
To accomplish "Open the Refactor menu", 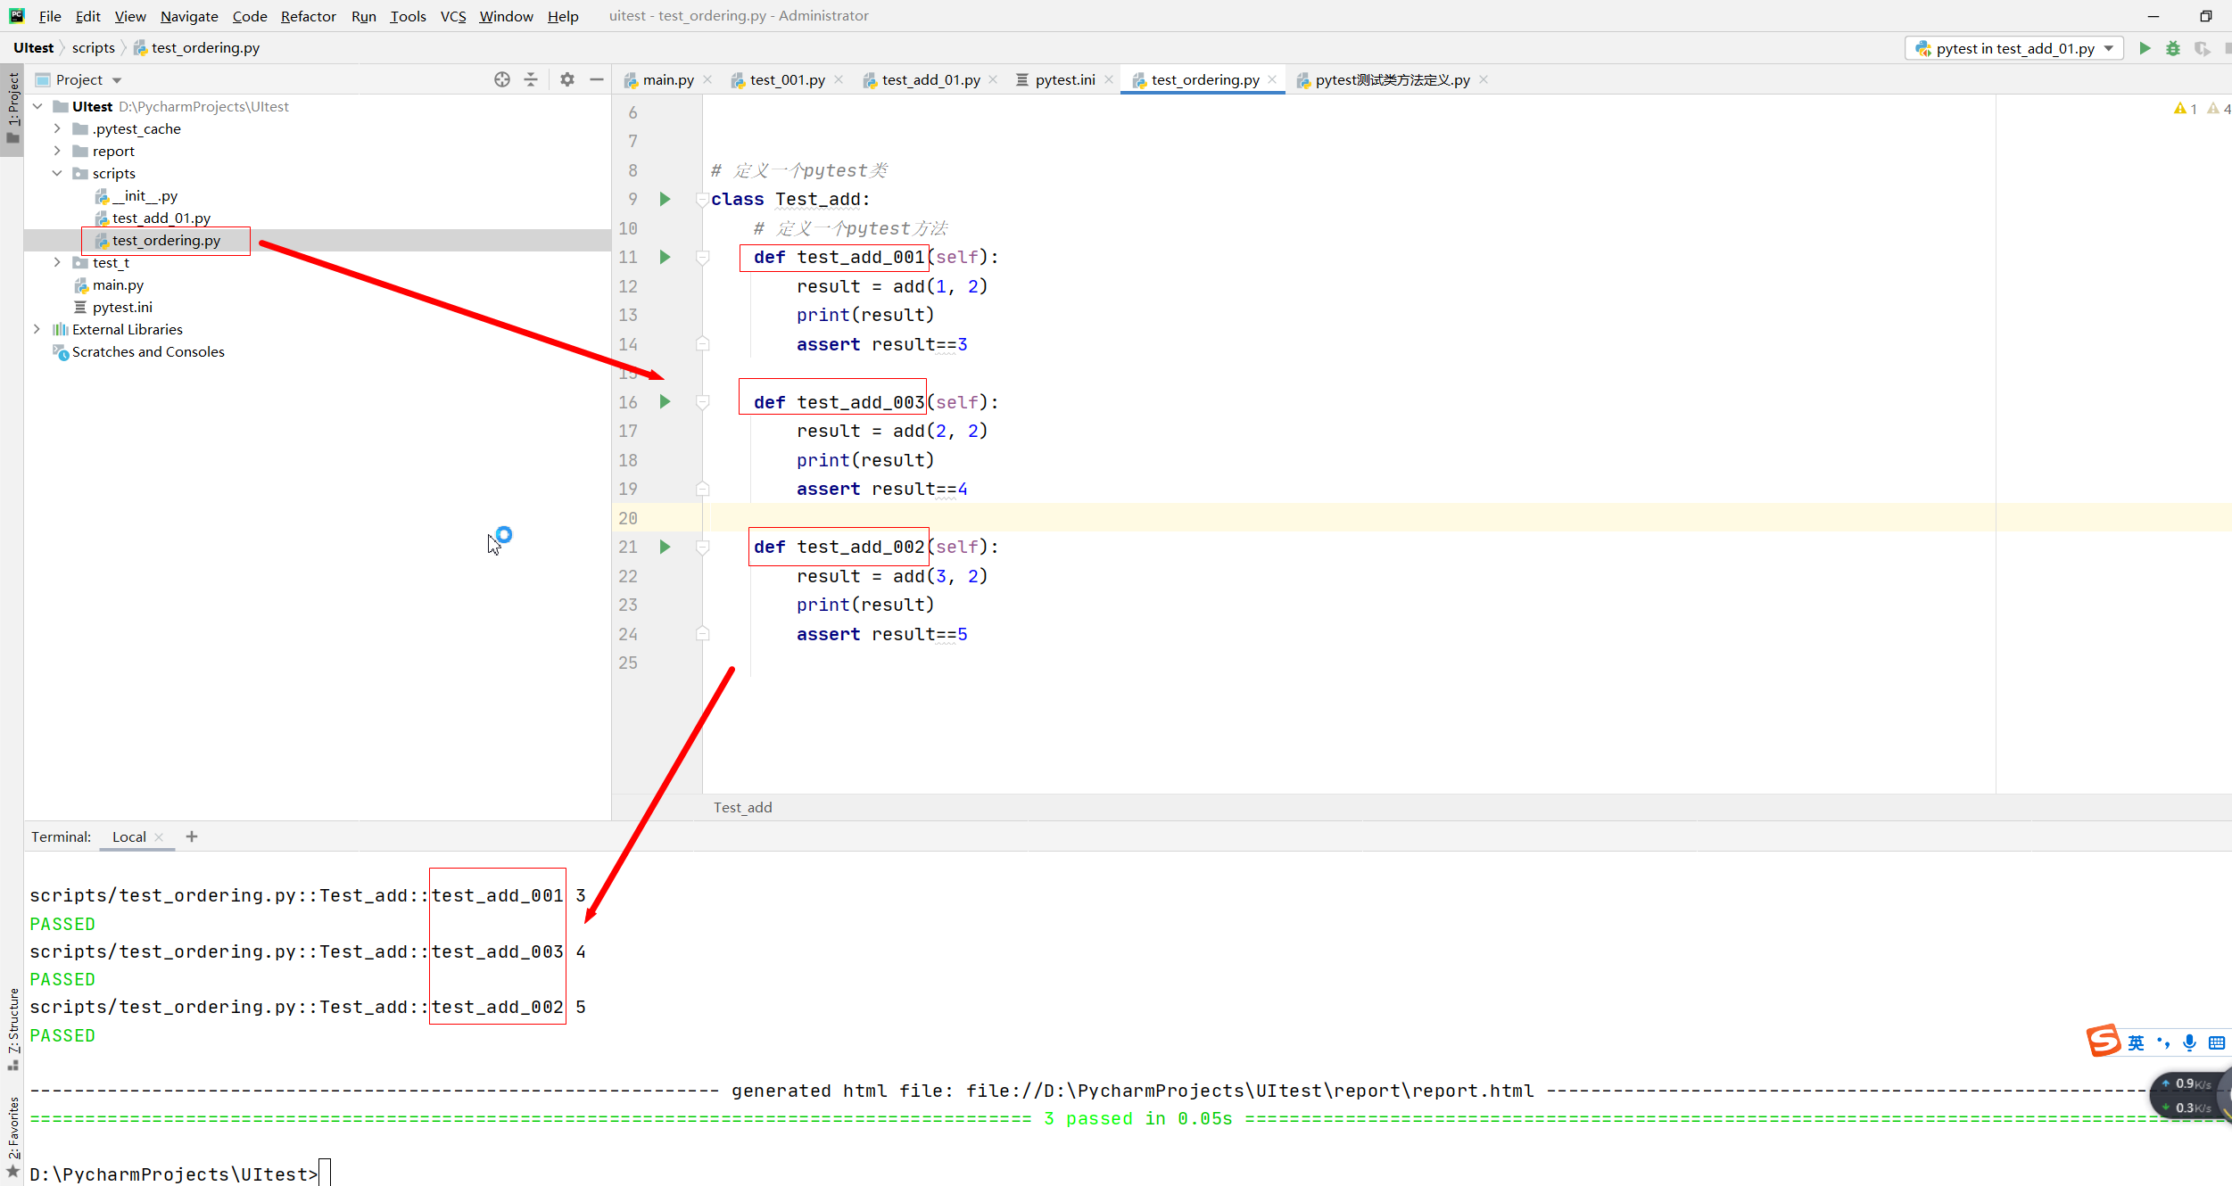I will pos(308,16).
